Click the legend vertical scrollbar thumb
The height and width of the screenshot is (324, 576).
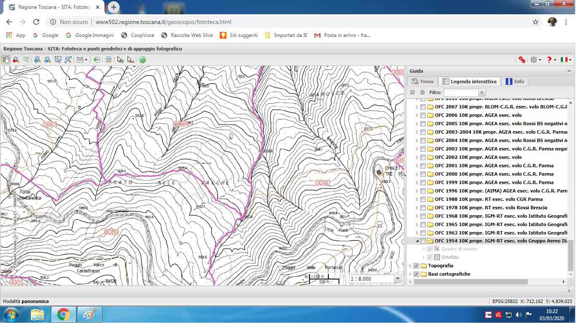pos(571,256)
